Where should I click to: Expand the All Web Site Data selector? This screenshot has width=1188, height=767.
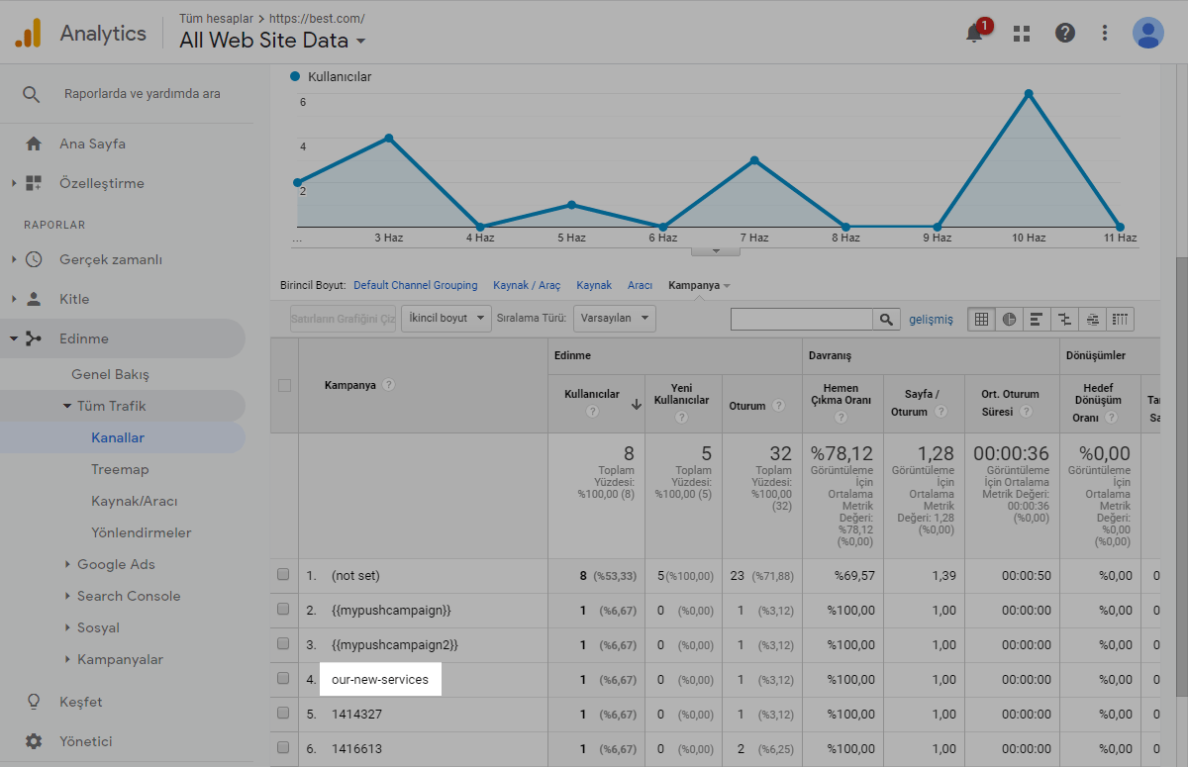(x=272, y=41)
